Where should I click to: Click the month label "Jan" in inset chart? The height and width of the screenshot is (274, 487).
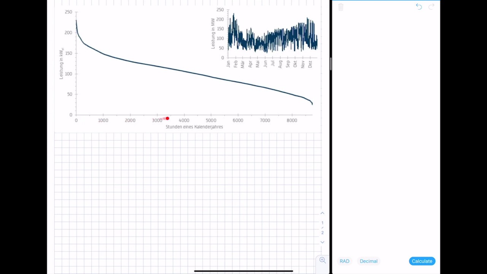pyautogui.click(x=228, y=64)
